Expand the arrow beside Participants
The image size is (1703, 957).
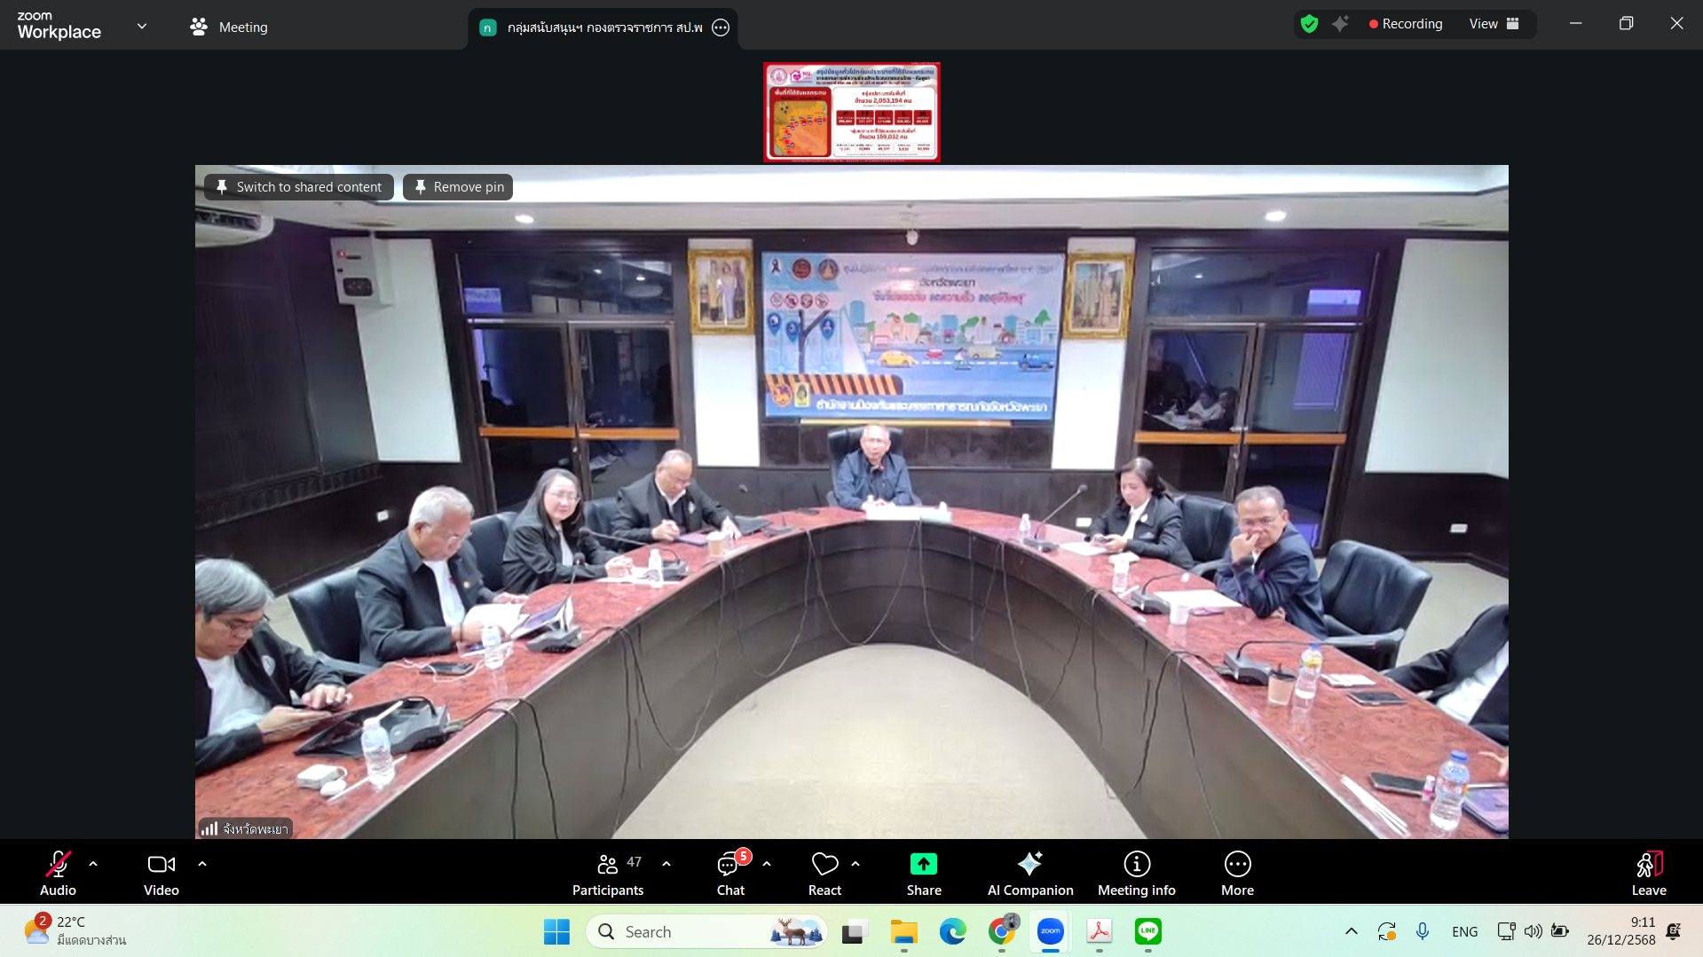click(x=666, y=864)
